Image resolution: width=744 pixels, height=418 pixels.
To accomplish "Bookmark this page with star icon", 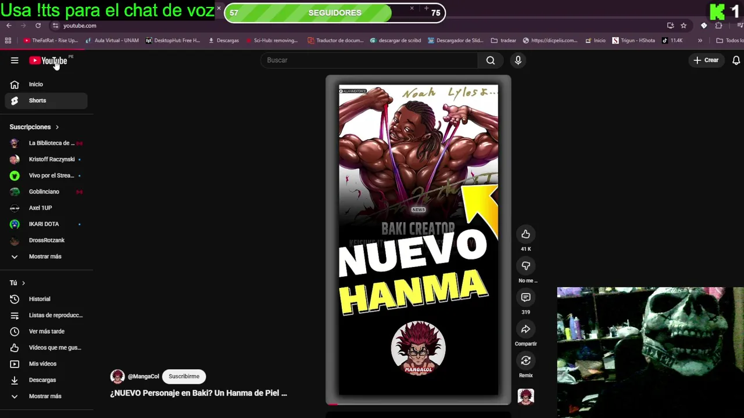I will click(684, 26).
